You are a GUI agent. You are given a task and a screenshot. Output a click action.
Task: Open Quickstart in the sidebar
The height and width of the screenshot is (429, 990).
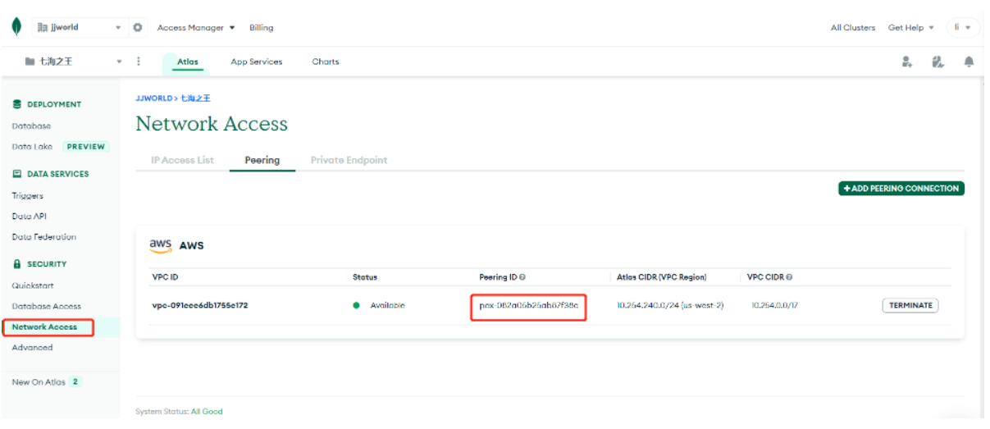pyautogui.click(x=31, y=285)
